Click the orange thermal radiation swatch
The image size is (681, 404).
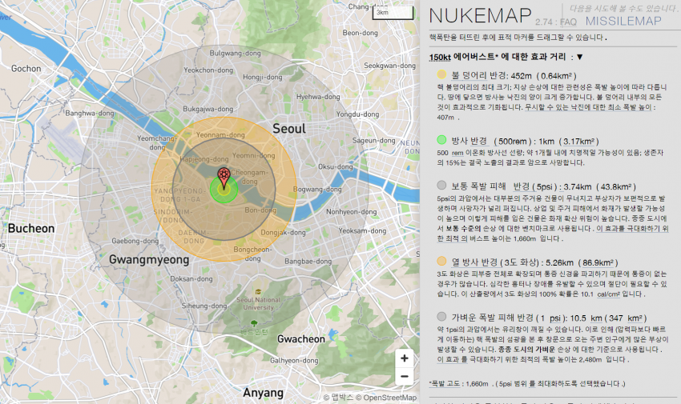pyautogui.click(x=441, y=261)
